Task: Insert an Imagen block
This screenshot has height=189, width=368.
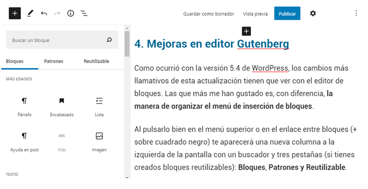Action: 99,142
